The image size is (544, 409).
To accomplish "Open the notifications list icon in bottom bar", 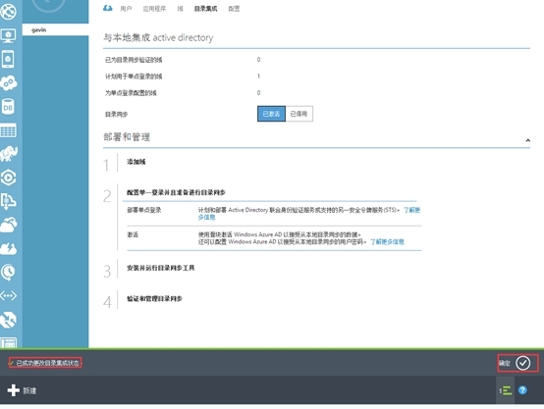I will (x=506, y=390).
